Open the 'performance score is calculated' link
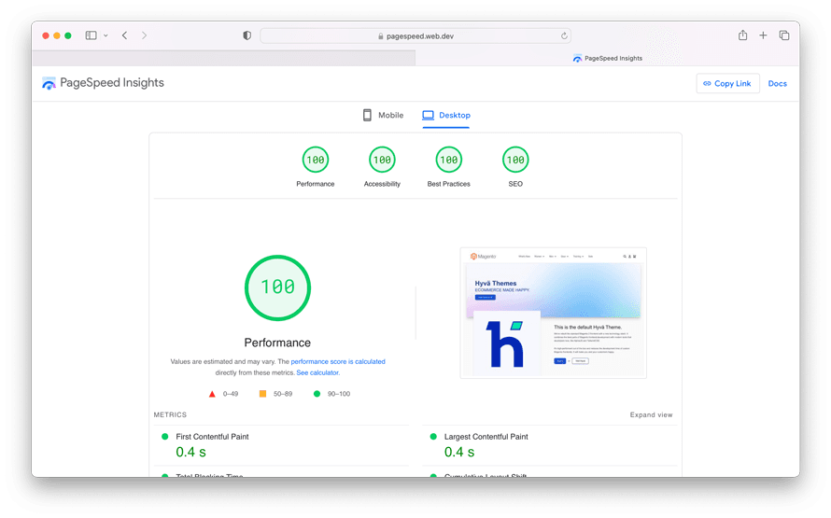 pos(337,361)
